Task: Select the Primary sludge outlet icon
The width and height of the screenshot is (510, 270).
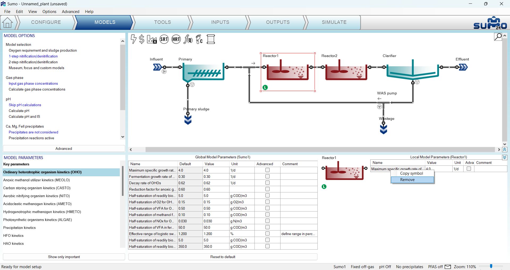Action: [x=188, y=120]
